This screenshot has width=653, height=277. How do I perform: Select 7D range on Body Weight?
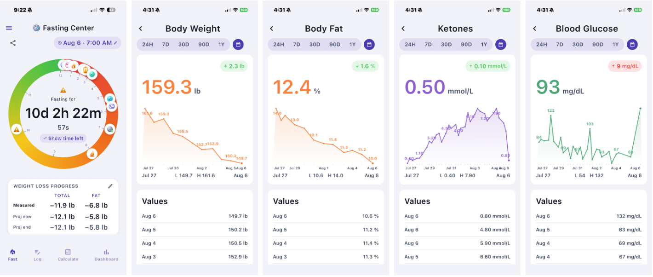(166, 45)
